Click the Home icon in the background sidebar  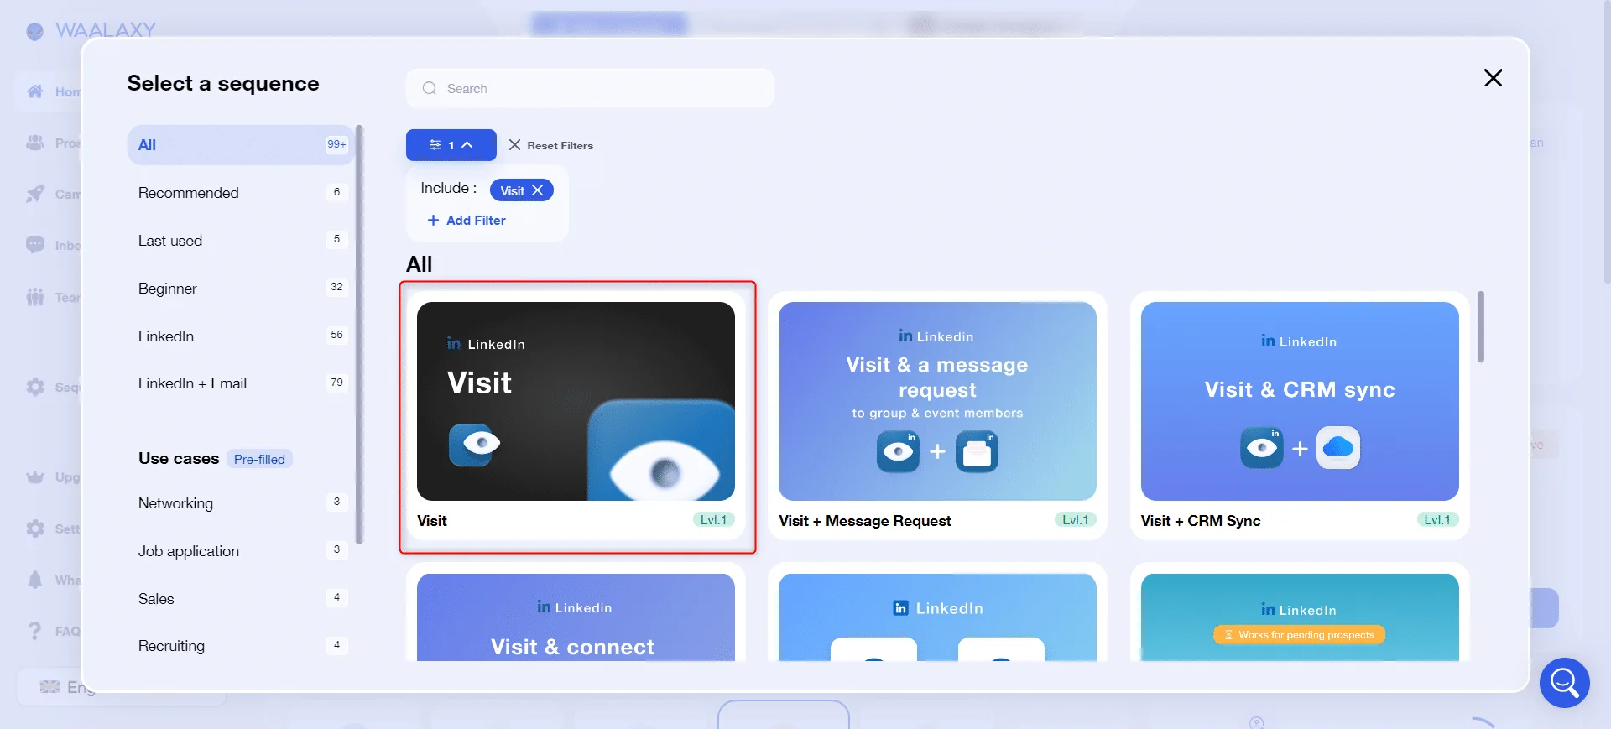point(35,91)
